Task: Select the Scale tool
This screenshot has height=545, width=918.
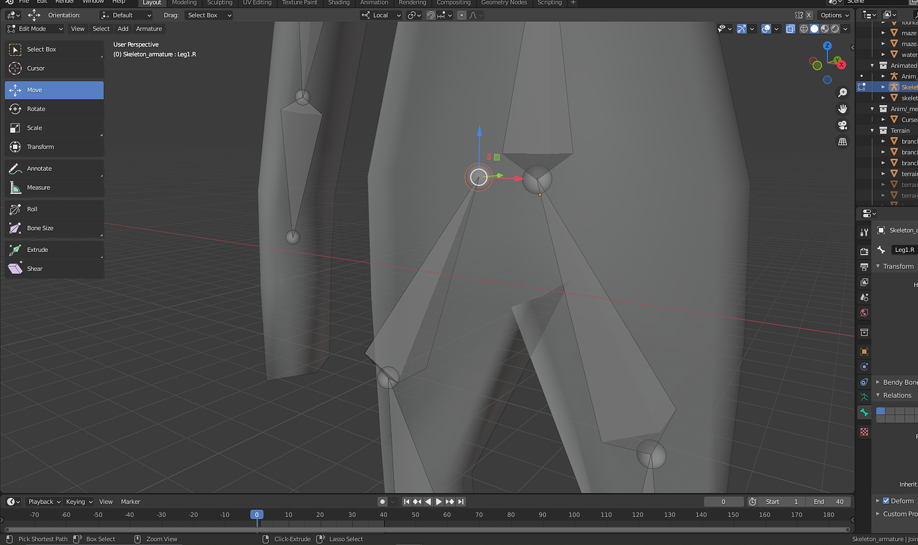Action: 55,128
